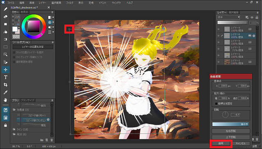
Task: Collapse the 効果線 (3) brush folder
Action: [x=14, y=110]
